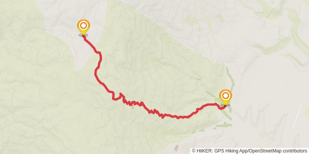Click the gray shadow under the northwest marker

83,35
